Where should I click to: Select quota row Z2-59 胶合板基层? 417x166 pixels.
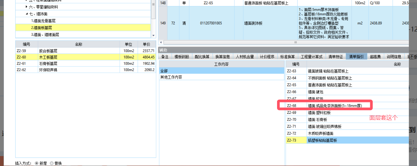[x=85, y=51]
